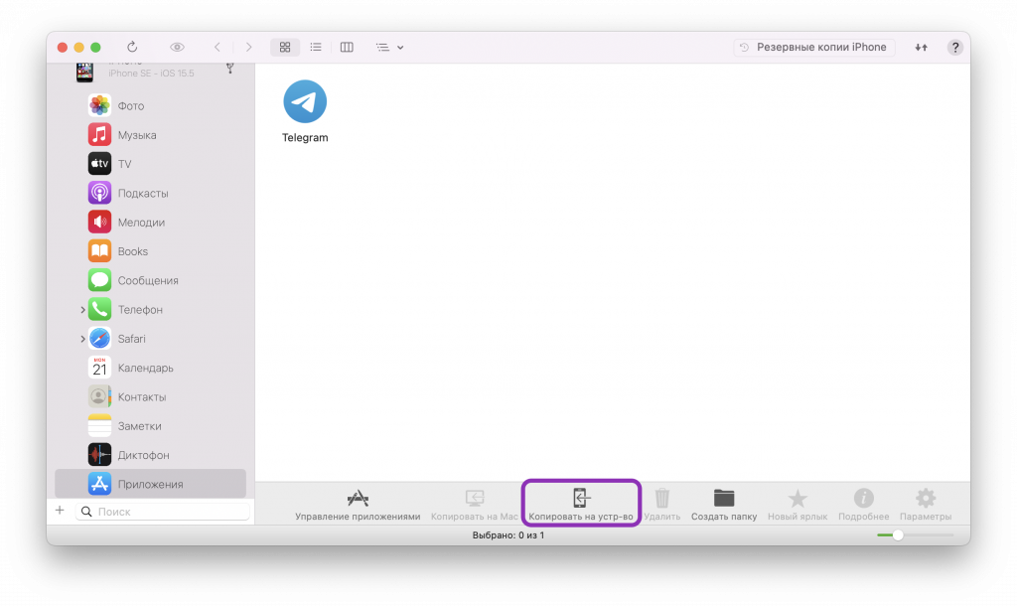This screenshot has width=1017, height=607.
Task: Select Телефон in the sidebar
Action: pos(151,310)
